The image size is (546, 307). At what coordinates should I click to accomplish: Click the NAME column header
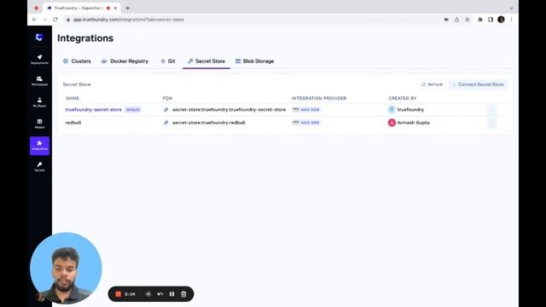click(73, 98)
